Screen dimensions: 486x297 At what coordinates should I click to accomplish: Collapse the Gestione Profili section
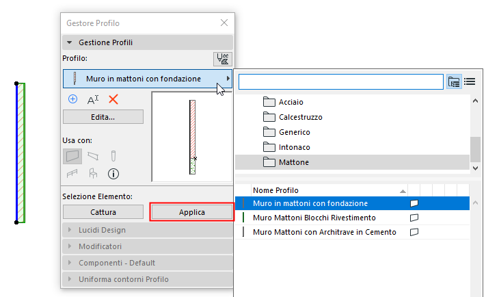coord(70,42)
